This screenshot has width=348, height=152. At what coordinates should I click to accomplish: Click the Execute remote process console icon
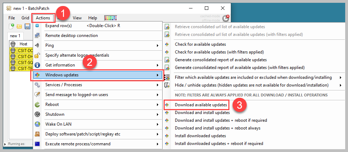(37, 144)
